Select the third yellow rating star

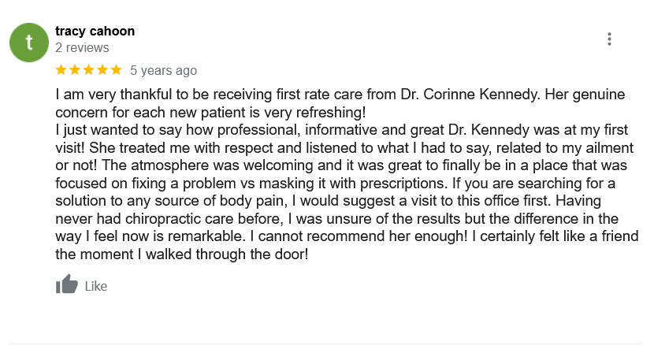(89, 69)
